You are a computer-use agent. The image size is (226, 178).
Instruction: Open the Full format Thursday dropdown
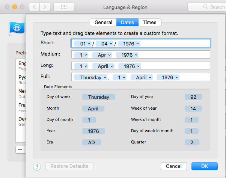tap(91, 77)
